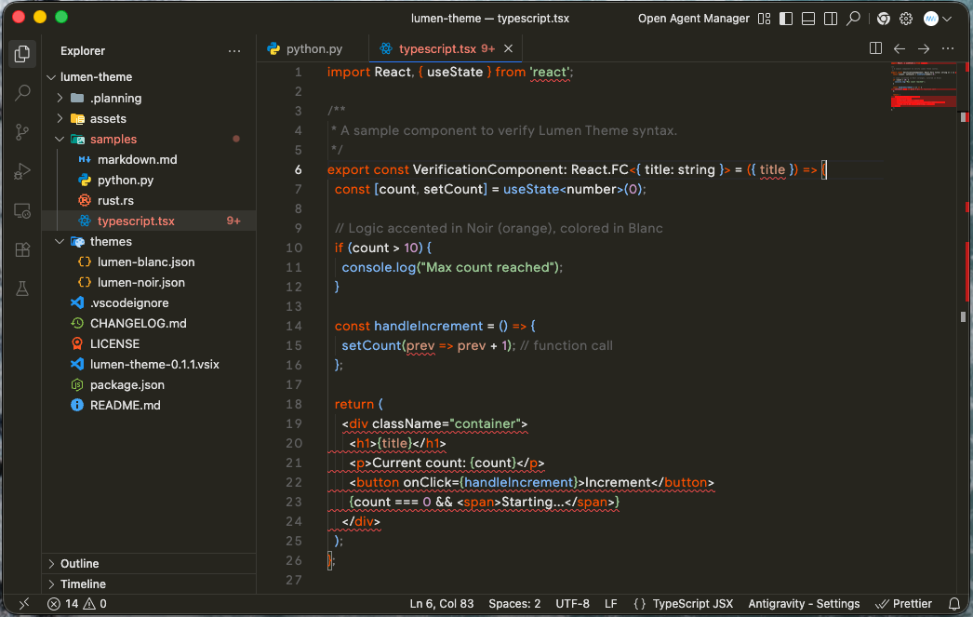Open Explorer more actions ellipsis
This screenshot has width=973, height=617.
233,51
